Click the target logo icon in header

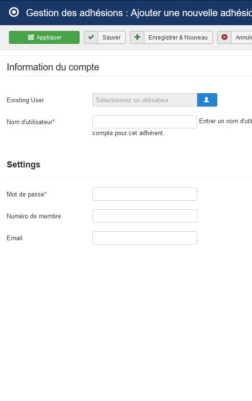pos(14,12)
